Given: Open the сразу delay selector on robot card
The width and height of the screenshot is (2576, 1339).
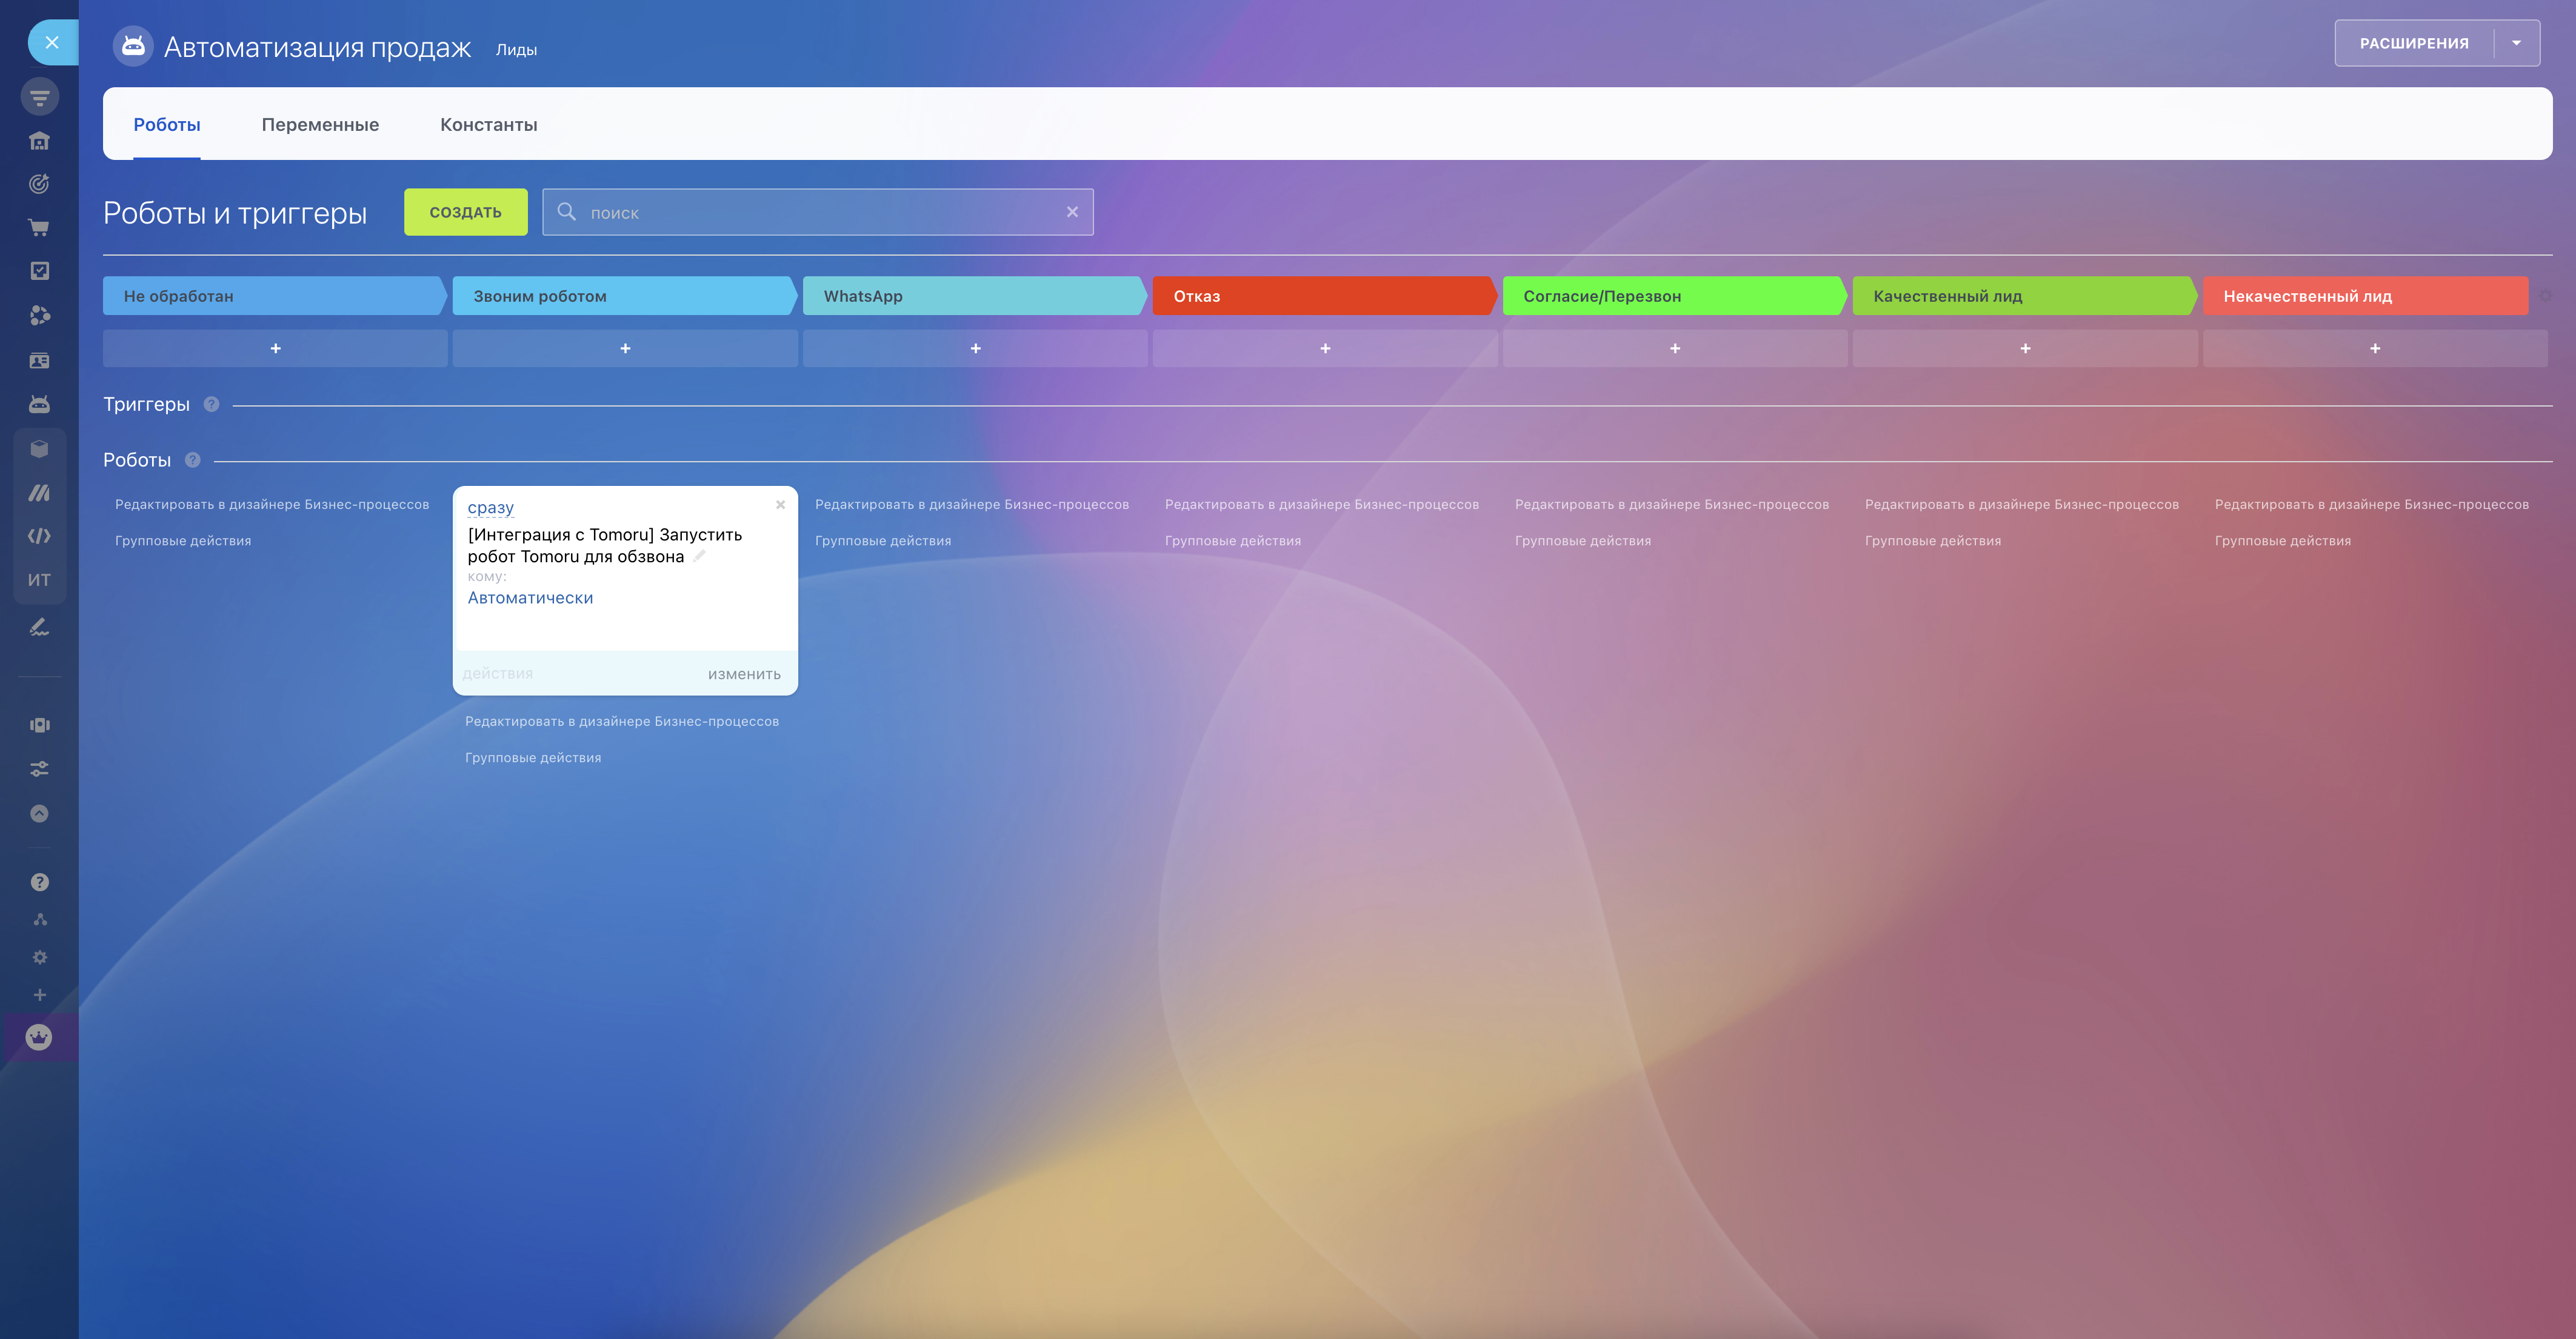Looking at the screenshot, I should pyautogui.click(x=490, y=508).
